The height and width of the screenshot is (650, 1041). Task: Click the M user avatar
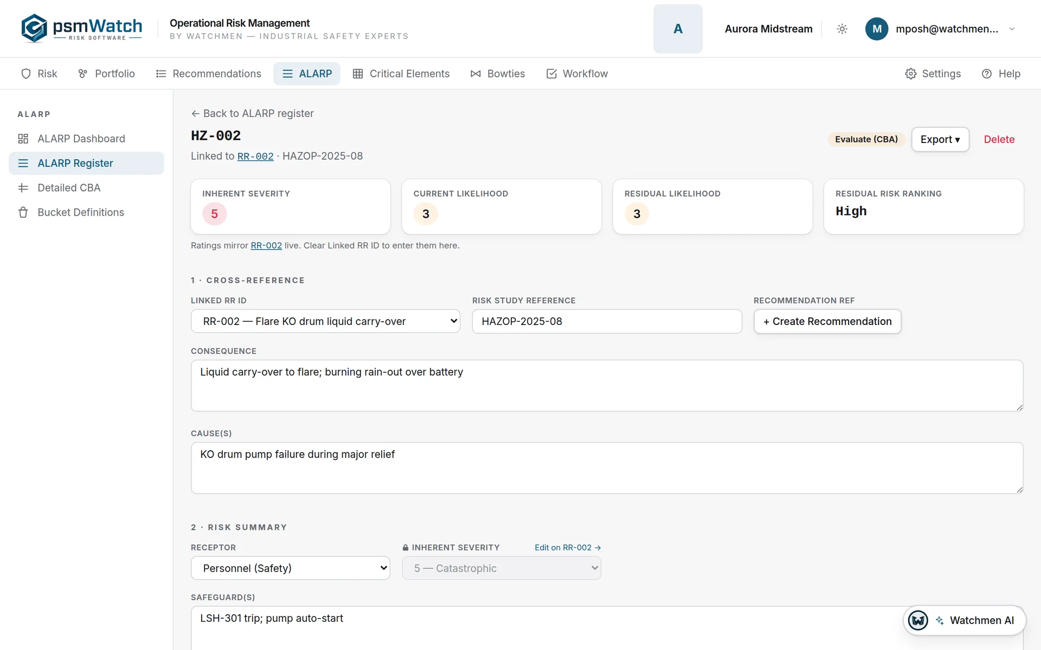(877, 29)
